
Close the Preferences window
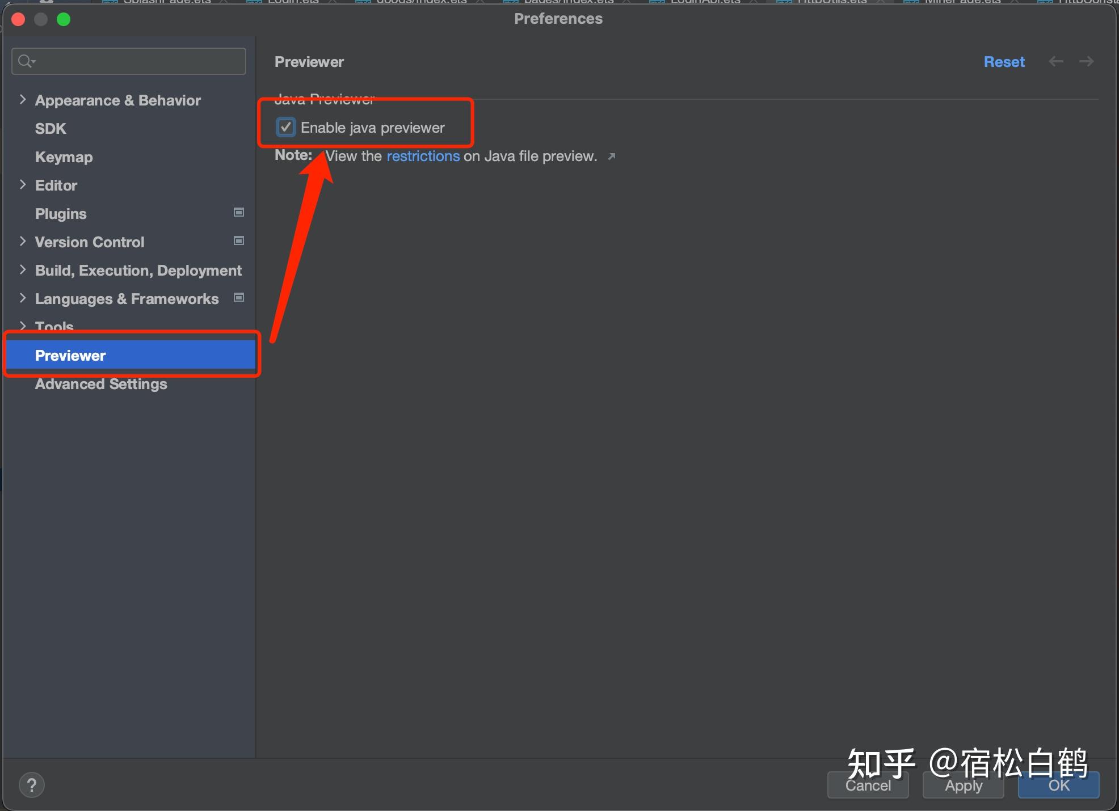click(18, 19)
